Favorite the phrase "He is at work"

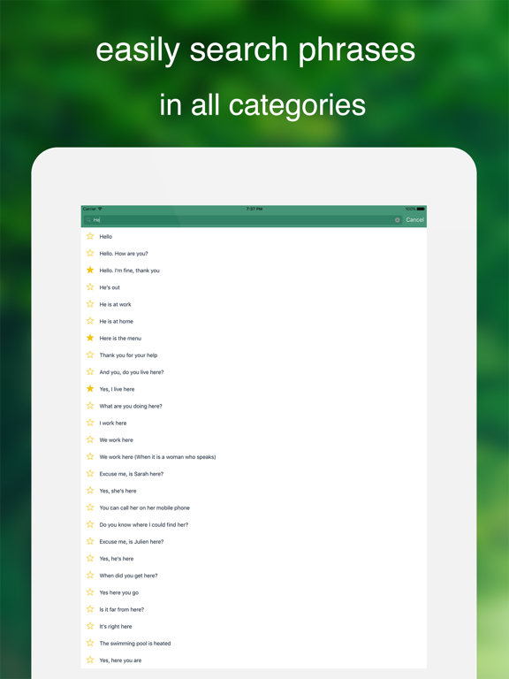point(90,303)
